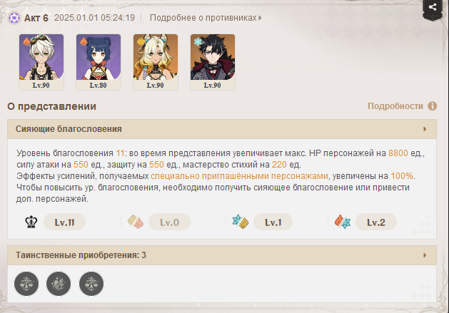449x313 pixels.
Task: Click the crown blessing level icon
Action: click(x=31, y=222)
